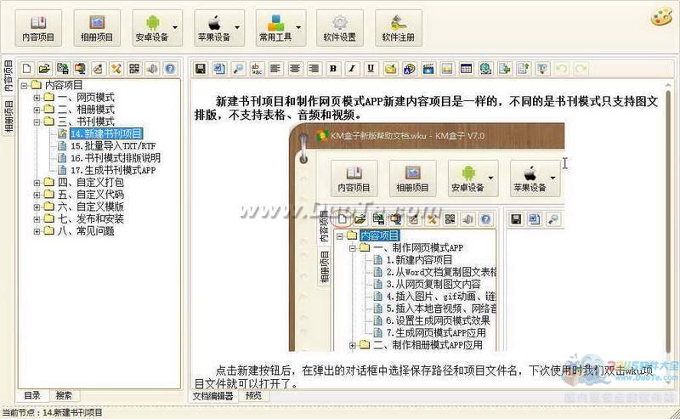The image size is (680, 419).
Task: Toggle bold formatting
Action: pos(333,69)
